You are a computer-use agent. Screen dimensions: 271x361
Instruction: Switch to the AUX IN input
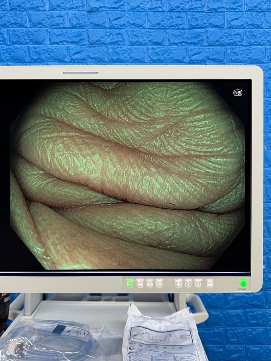150,284
